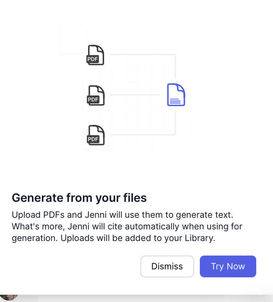
Task: Click the word Library in the description
Action: pyautogui.click(x=199, y=238)
